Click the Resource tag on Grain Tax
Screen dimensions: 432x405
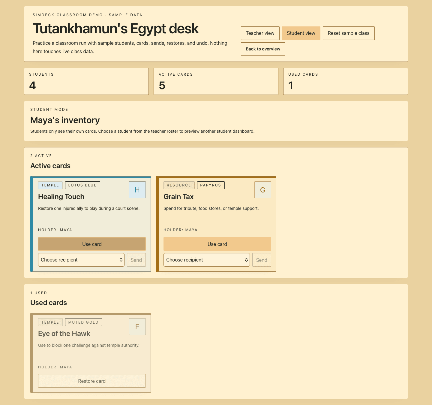point(179,185)
